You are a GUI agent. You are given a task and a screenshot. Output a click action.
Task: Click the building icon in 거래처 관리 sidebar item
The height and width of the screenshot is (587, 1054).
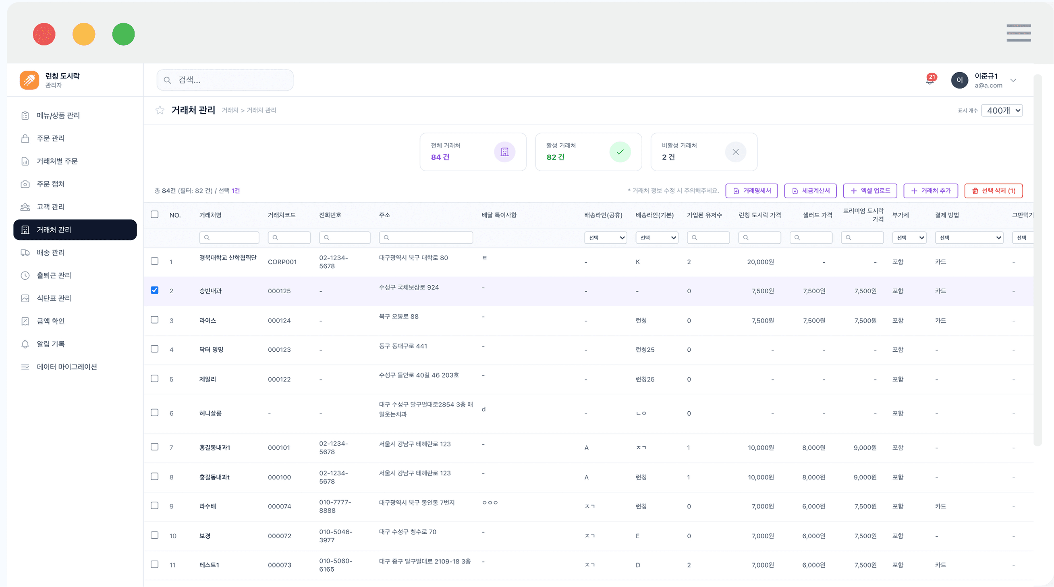click(x=25, y=230)
